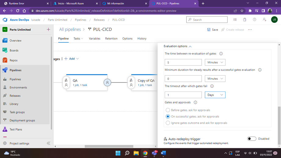Open Library in the sidebar
This screenshot has width=281, height=158.
14,104
